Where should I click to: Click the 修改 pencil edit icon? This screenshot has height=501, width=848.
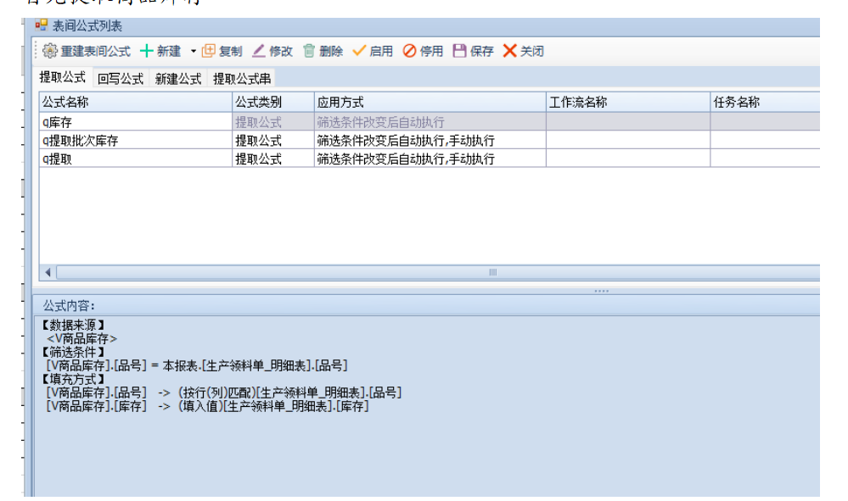click(x=259, y=51)
